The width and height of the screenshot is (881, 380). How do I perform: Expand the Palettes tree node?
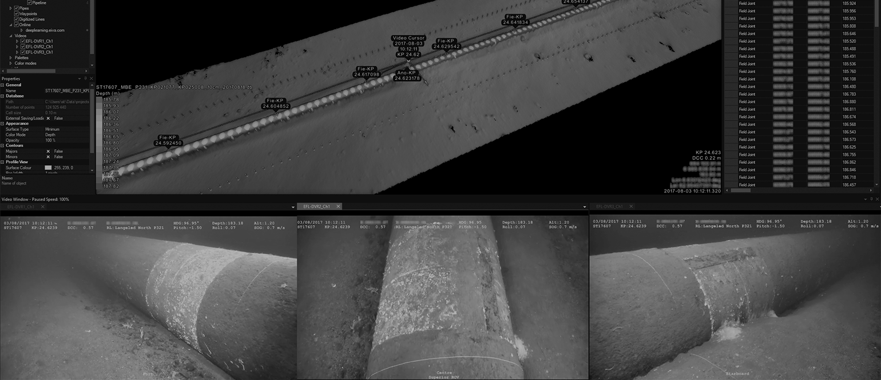[11, 57]
